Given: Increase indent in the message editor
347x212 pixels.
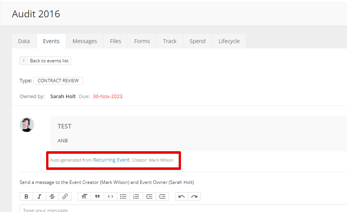Looking at the screenshot, I should coord(162,196).
